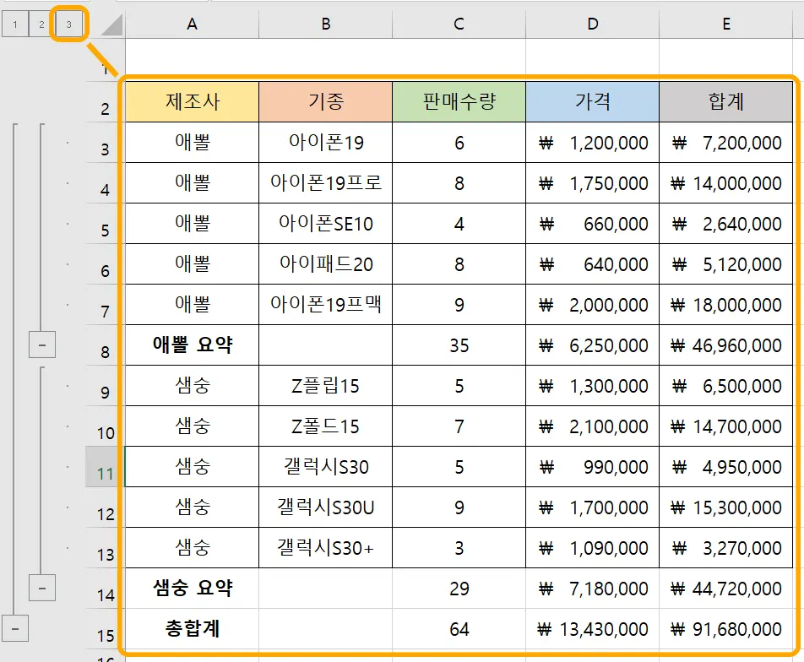Click the 기종 header cell

tap(326, 101)
